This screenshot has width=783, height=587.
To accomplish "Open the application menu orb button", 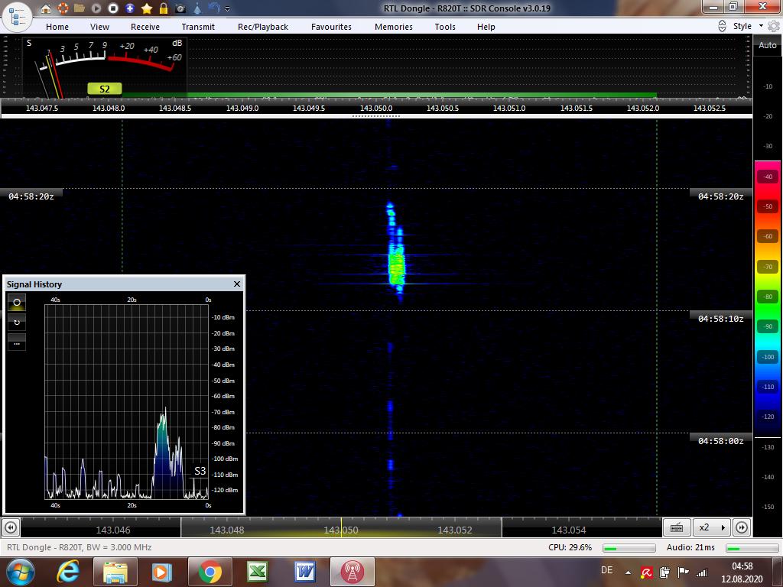I will 18,17.
